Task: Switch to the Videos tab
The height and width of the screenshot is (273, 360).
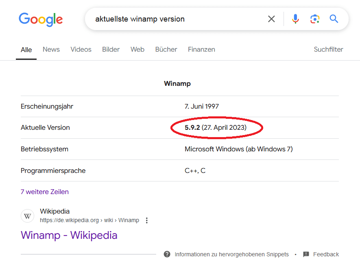Action: coord(81,50)
